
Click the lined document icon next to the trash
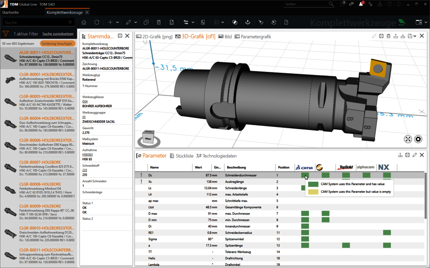tap(172, 22)
